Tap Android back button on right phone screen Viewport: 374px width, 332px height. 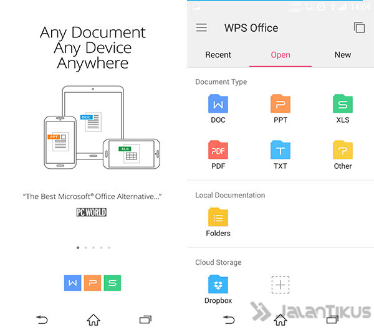[229, 320]
